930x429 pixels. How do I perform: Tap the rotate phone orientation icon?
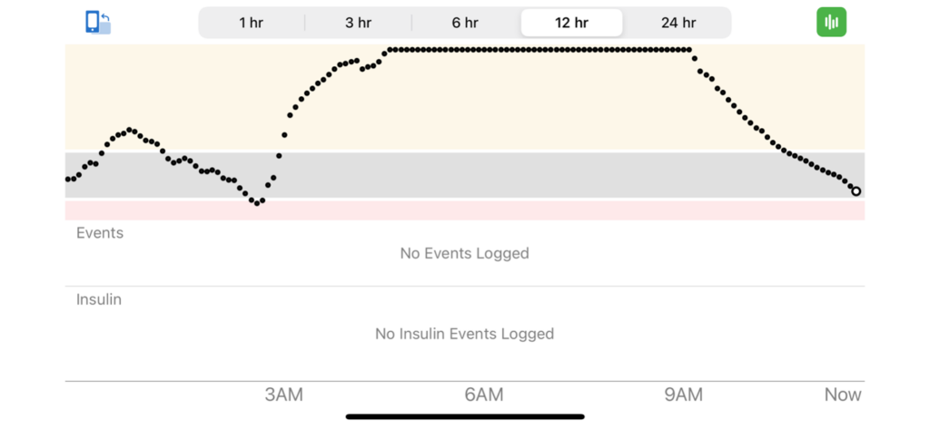[x=98, y=23]
